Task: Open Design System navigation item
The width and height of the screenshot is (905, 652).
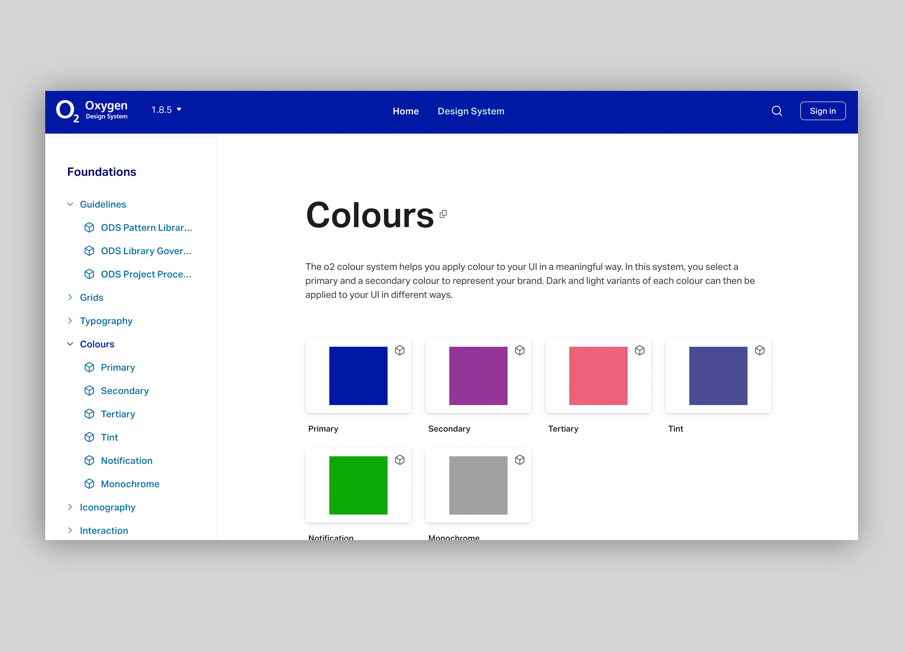Action: pyautogui.click(x=471, y=112)
